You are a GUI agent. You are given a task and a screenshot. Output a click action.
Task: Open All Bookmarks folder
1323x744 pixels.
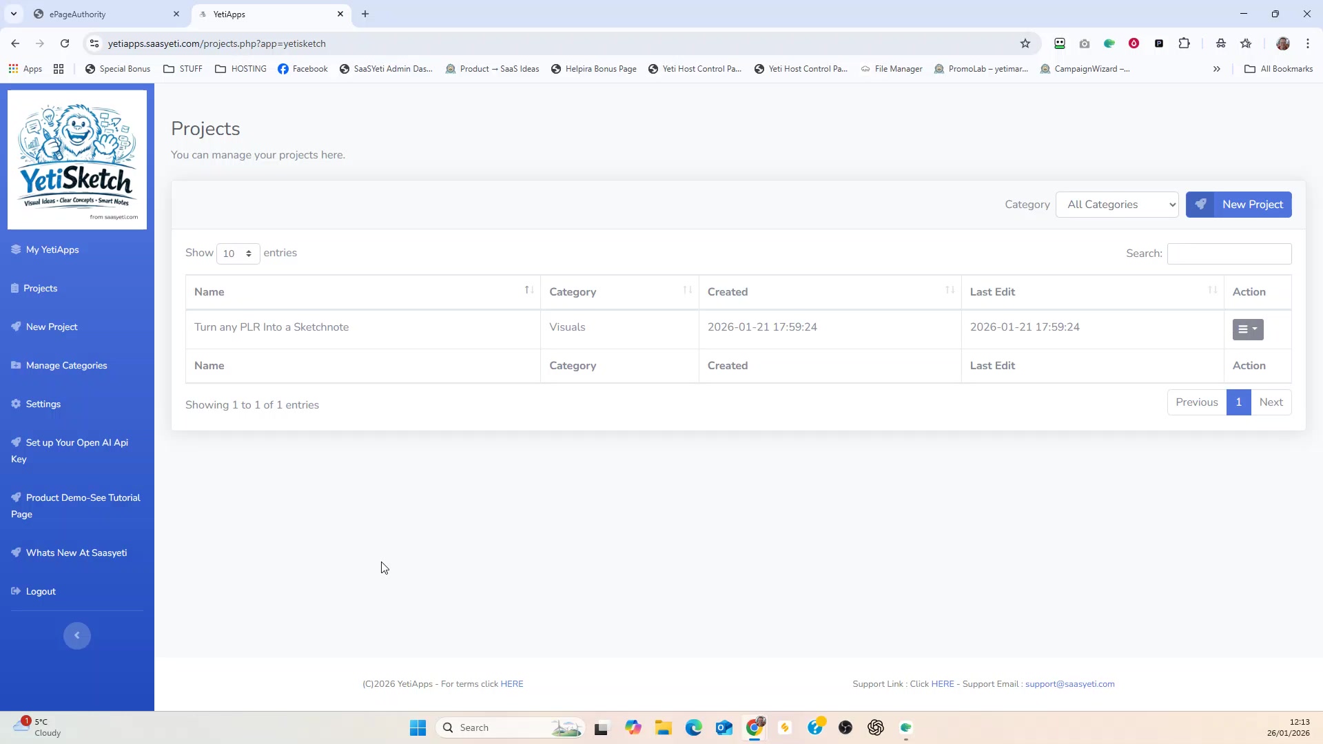click(1278, 69)
